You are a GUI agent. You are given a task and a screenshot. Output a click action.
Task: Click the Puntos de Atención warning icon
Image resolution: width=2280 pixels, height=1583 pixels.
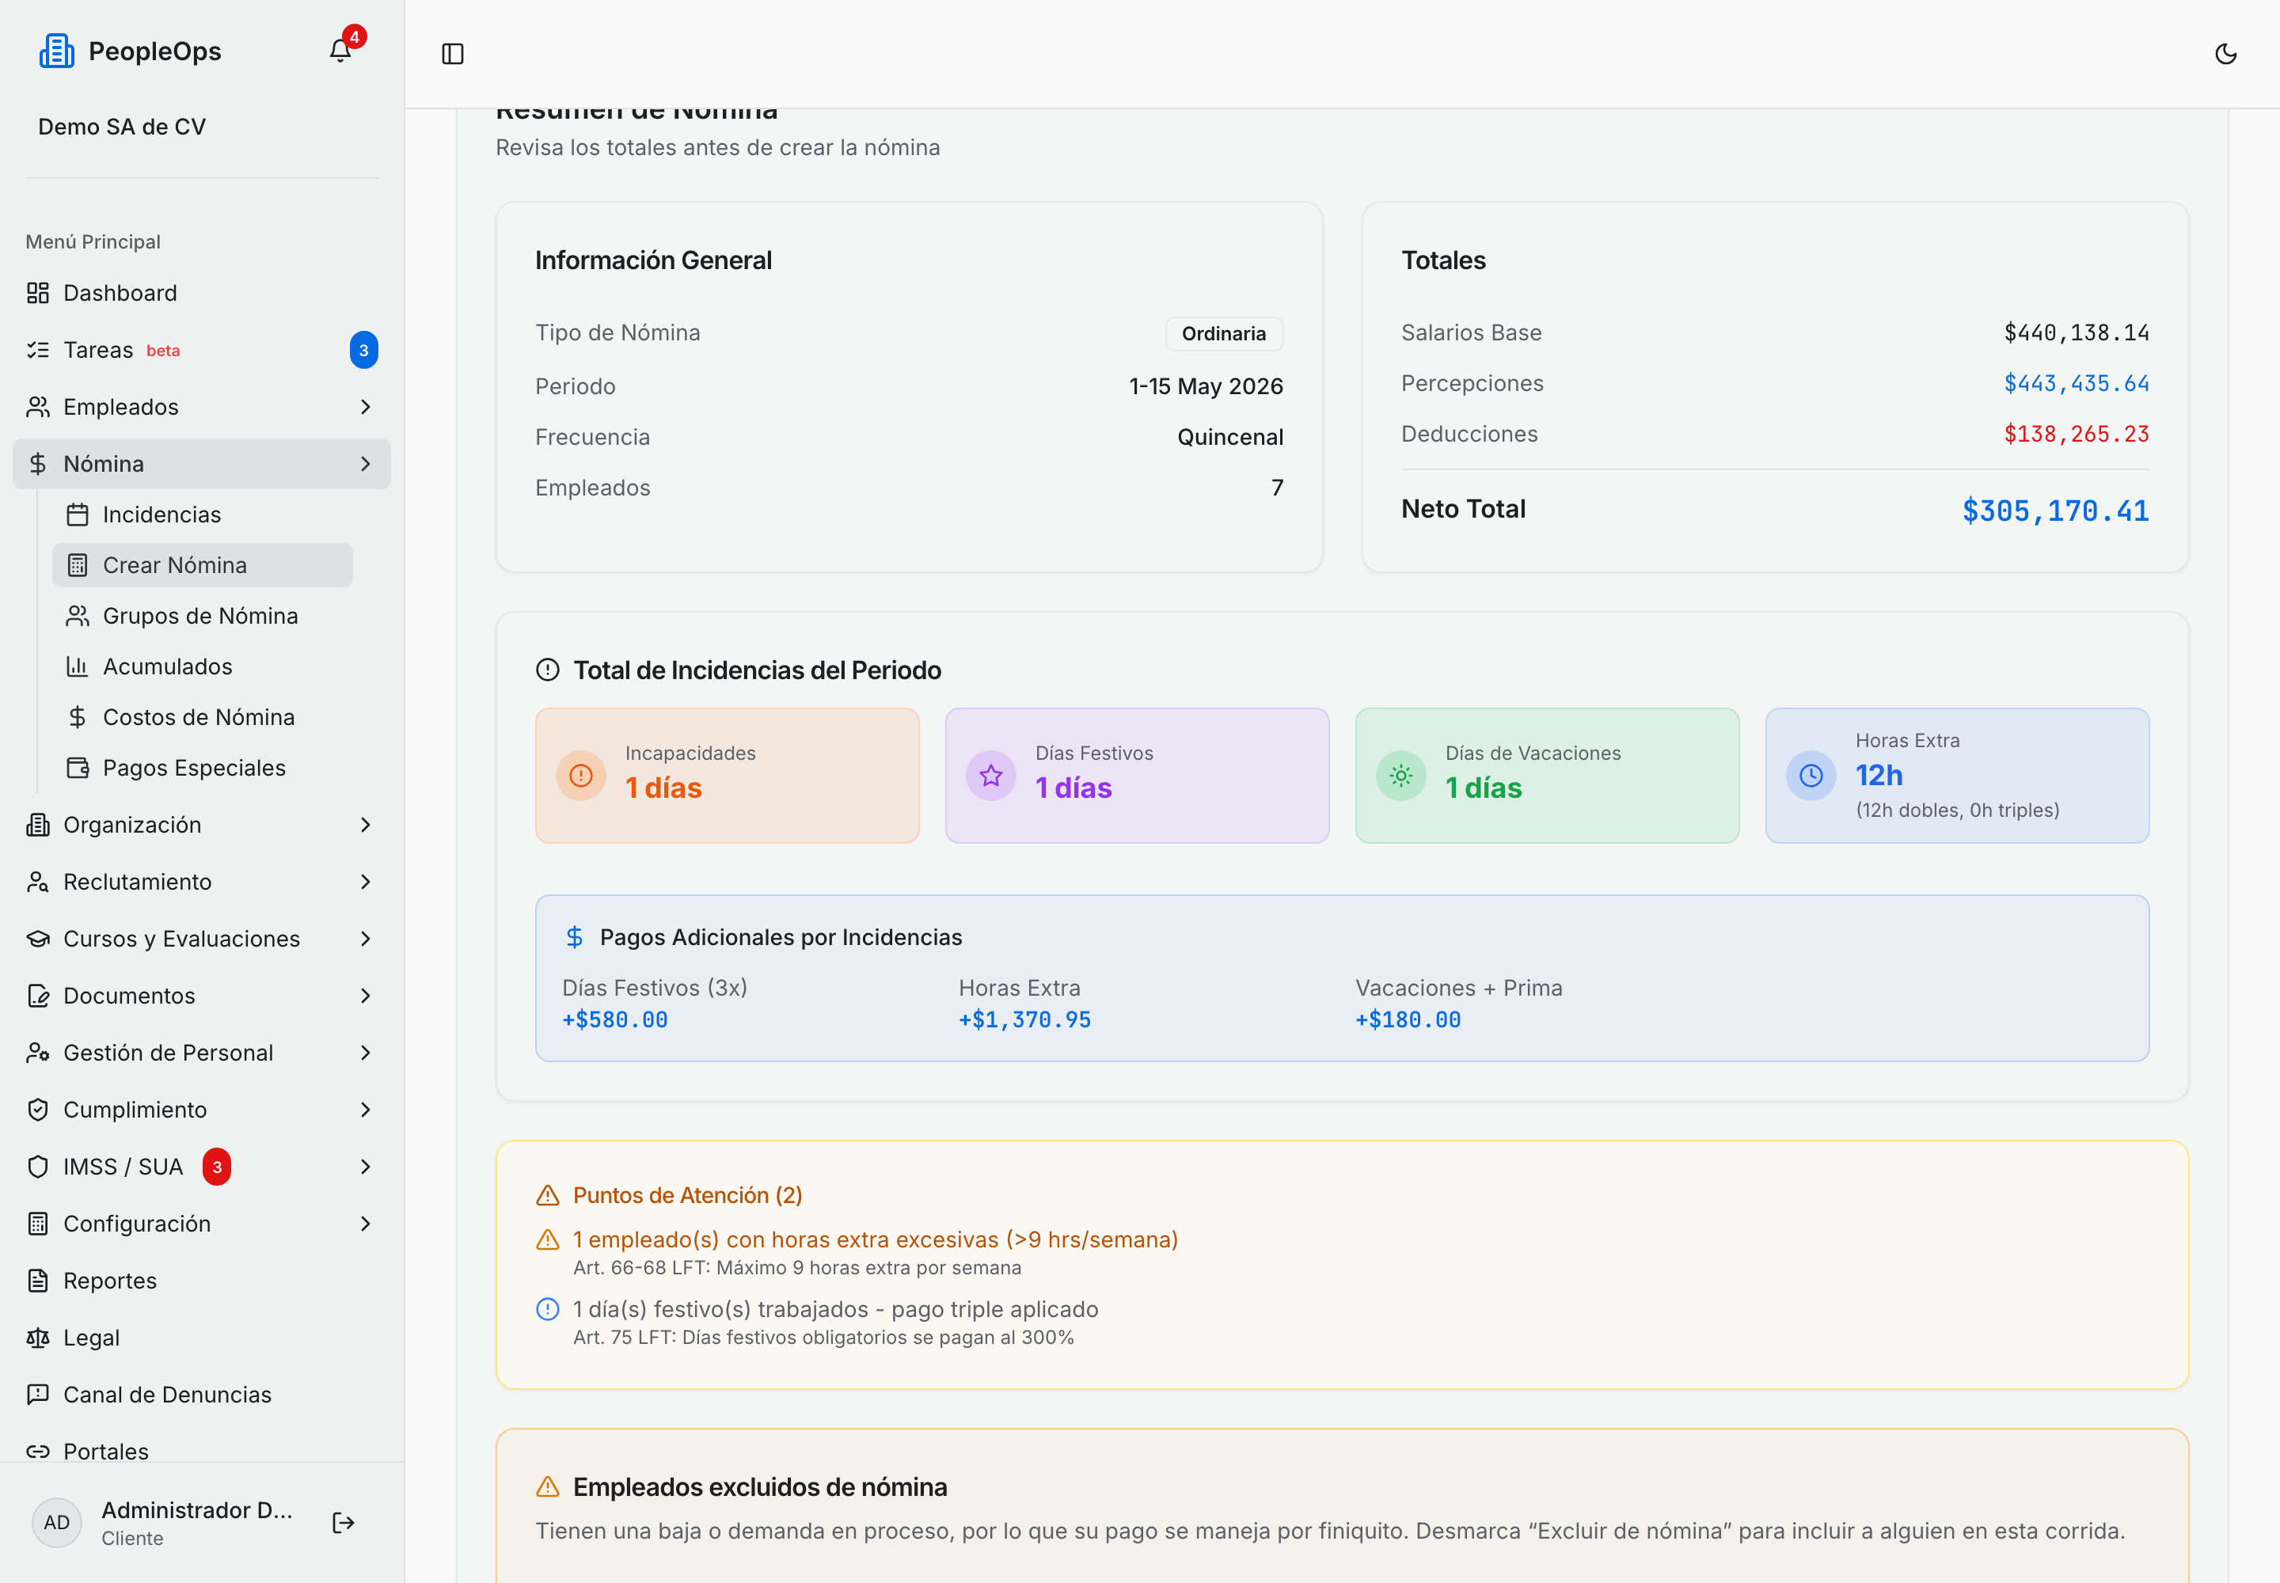tap(548, 1195)
